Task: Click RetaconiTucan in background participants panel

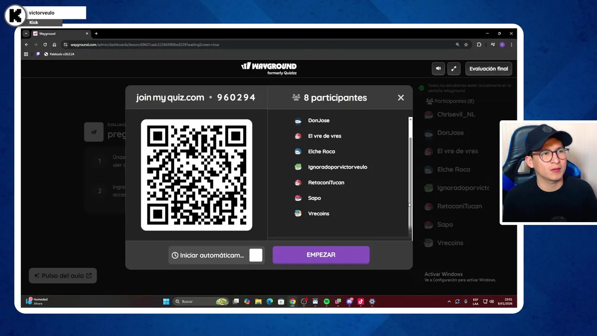Action: click(x=459, y=206)
